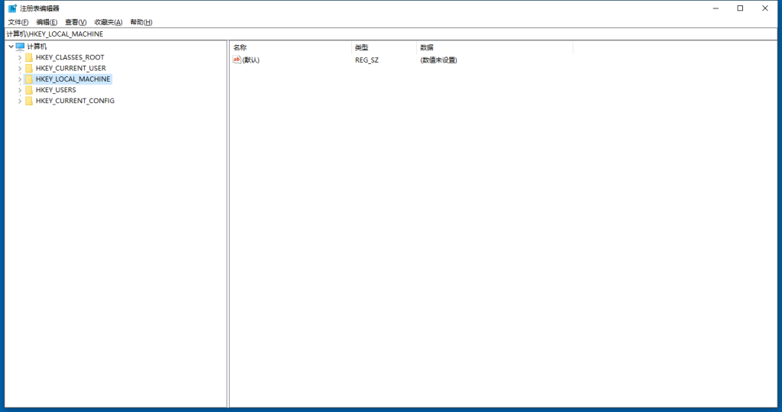
Task: Select the 计算机 root tree label
Action: [x=37, y=47]
